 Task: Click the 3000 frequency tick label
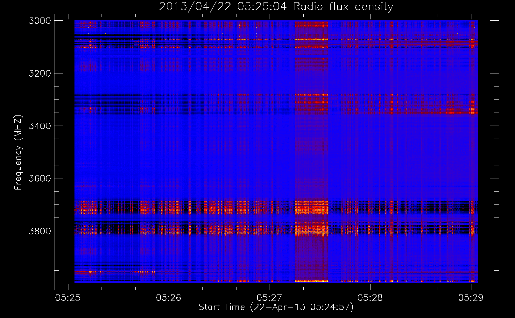click(40, 21)
